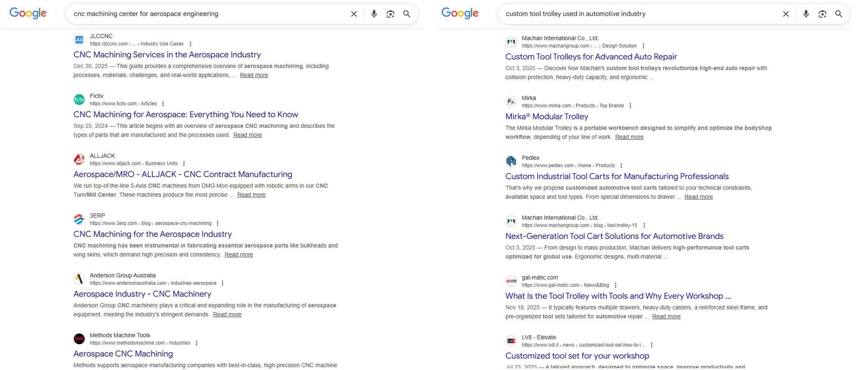
Task: Click Read more under ALLJACK result
Action: [251, 195]
